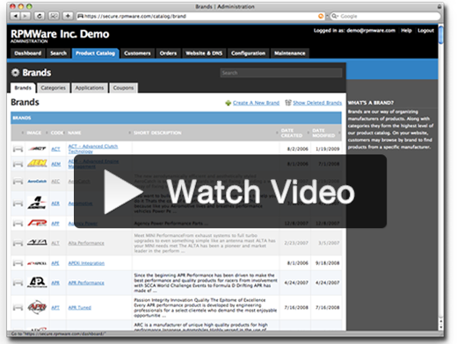Reload the page with the refresh button

(x=40, y=16)
